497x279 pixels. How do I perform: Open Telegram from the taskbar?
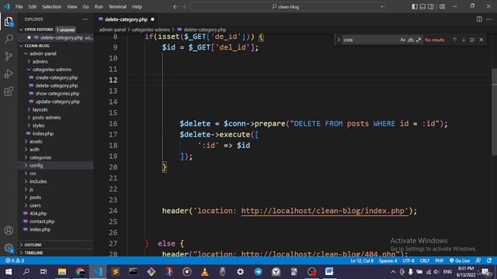pyautogui.click(x=258, y=272)
